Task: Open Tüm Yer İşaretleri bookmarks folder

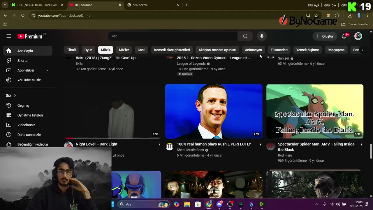Action: point(356,24)
